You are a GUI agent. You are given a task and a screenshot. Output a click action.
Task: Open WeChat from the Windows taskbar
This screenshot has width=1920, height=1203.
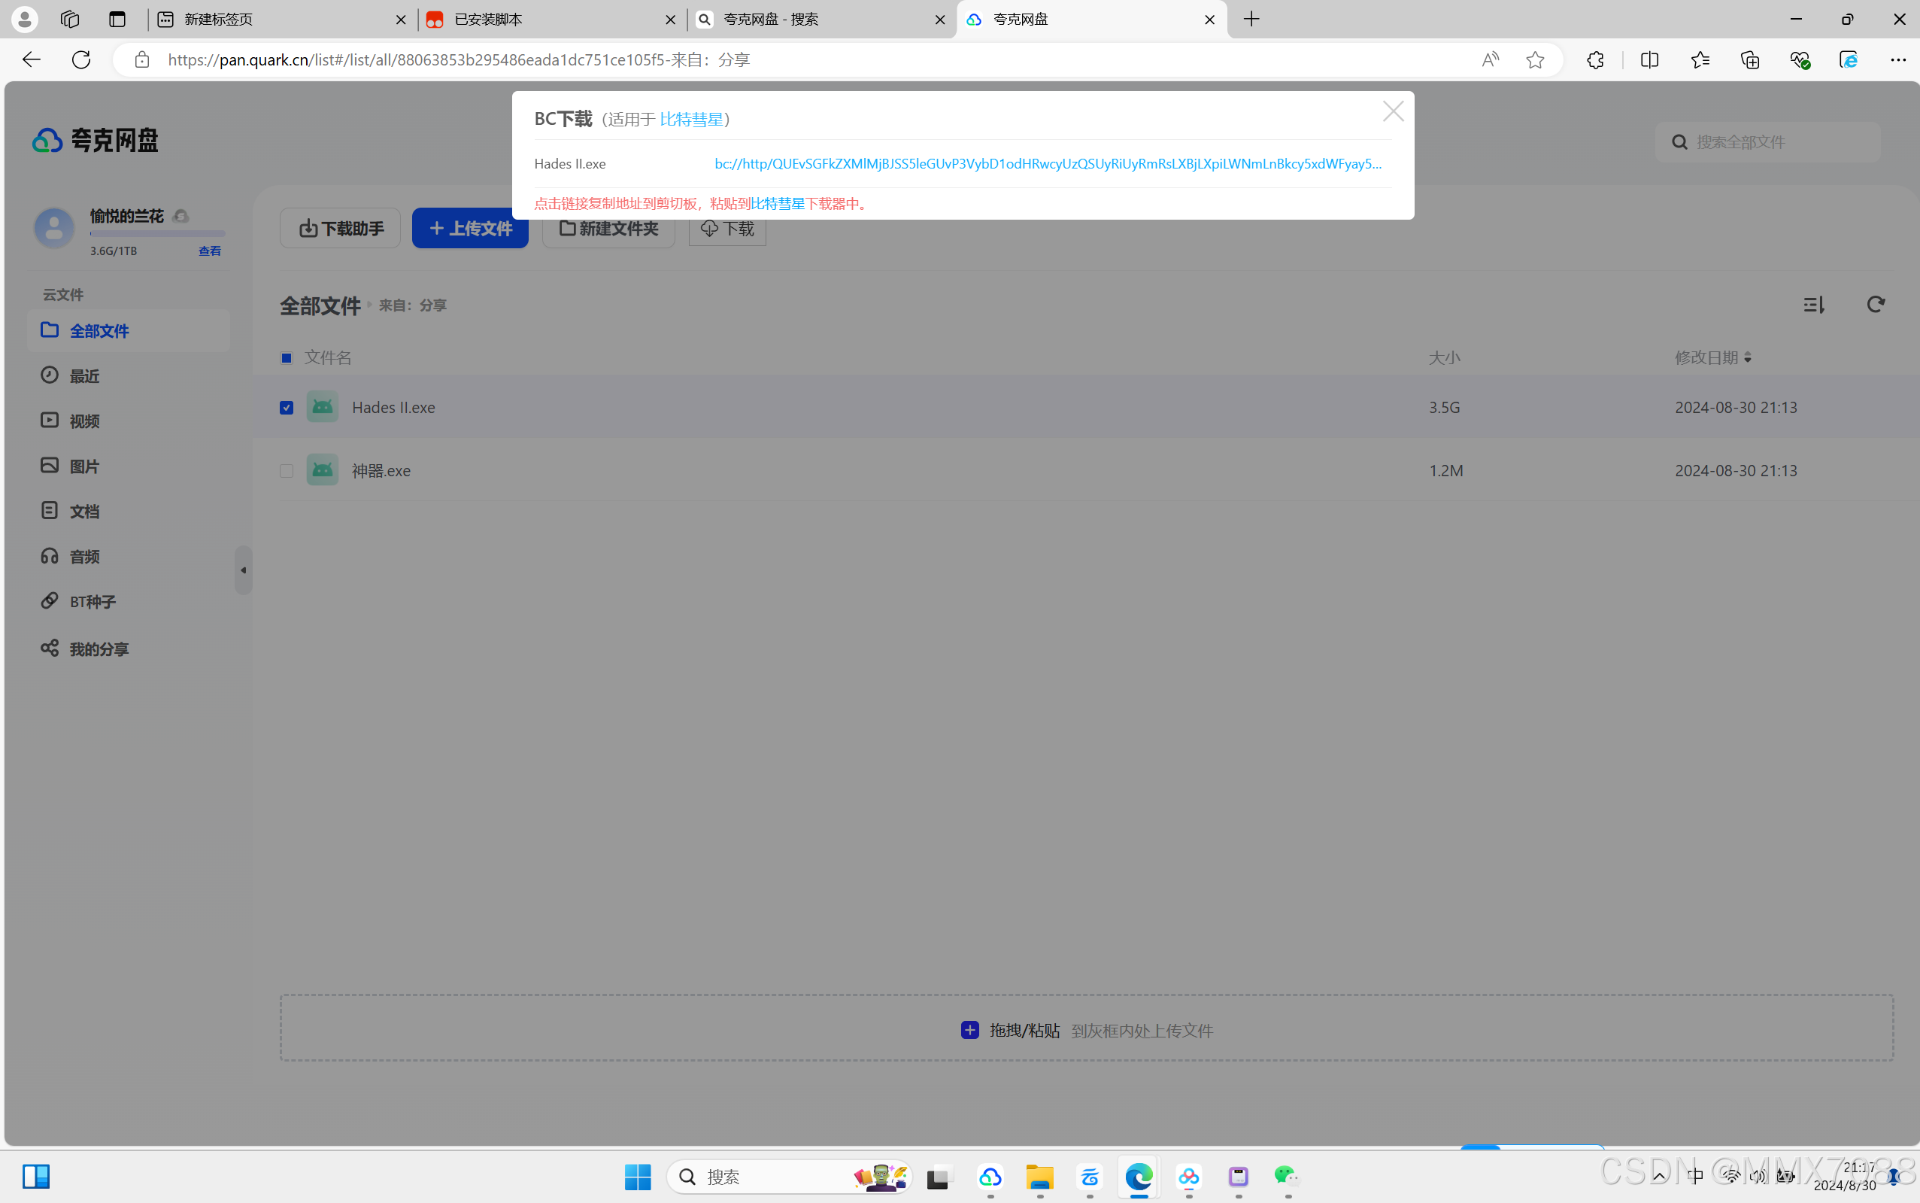point(1287,1176)
